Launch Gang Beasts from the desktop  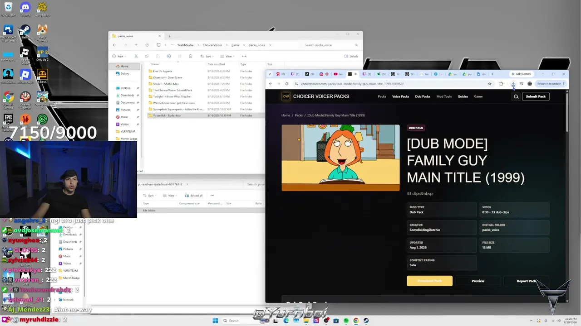tap(42, 9)
